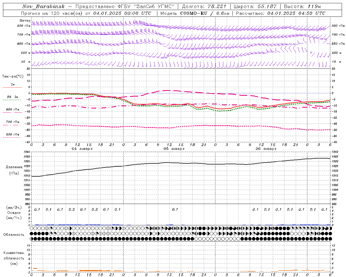
Task: Click the "04 января" date label
Action: (x=82, y=149)
